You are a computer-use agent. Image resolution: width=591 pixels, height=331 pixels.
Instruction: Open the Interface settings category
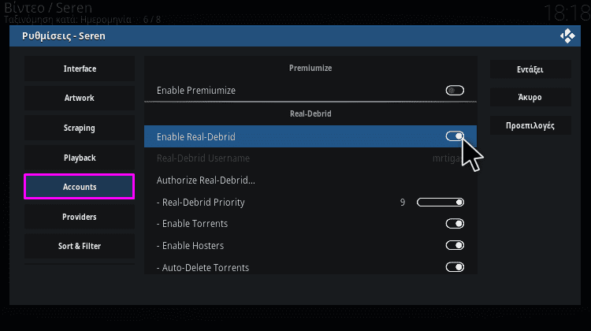point(80,69)
